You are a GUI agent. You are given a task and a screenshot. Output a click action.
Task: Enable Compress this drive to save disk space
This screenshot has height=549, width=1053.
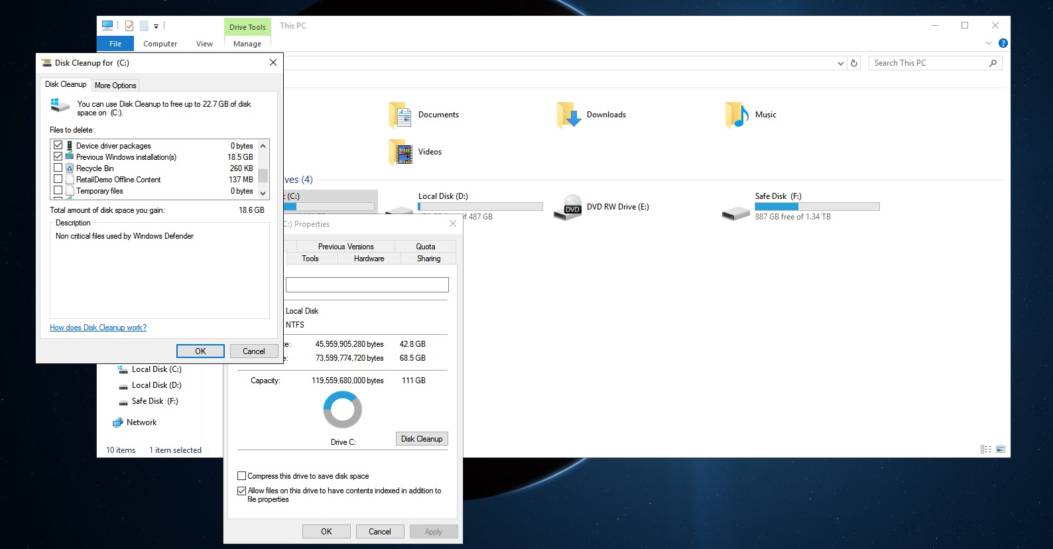coord(242,476)
